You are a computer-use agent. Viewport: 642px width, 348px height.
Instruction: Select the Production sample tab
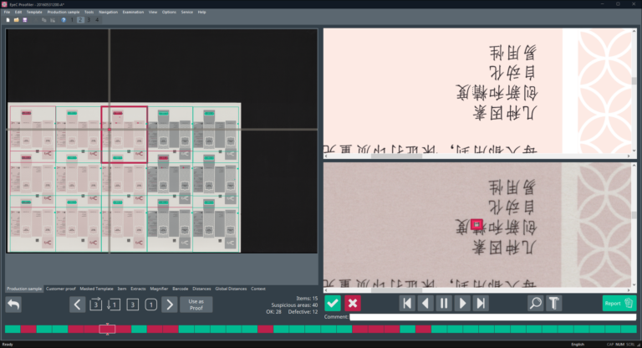pyautogui.click(x=24, y=289)
